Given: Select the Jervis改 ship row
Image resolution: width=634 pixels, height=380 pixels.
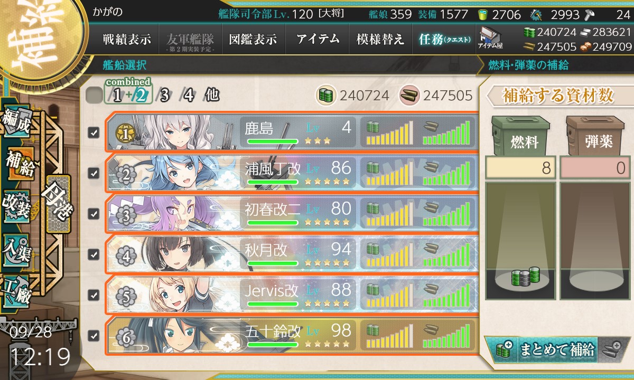Looking at the screenshot, I should click(x=292, y=294).
